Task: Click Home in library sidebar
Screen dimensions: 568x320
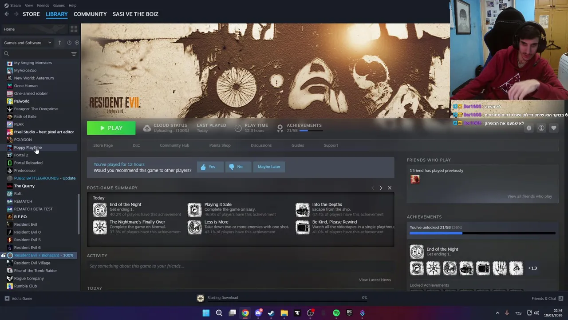Action: coord(35,29)
